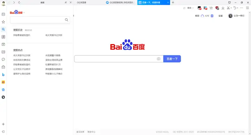Expand the screenshot tool dropdown arrow

click(231, 8)
